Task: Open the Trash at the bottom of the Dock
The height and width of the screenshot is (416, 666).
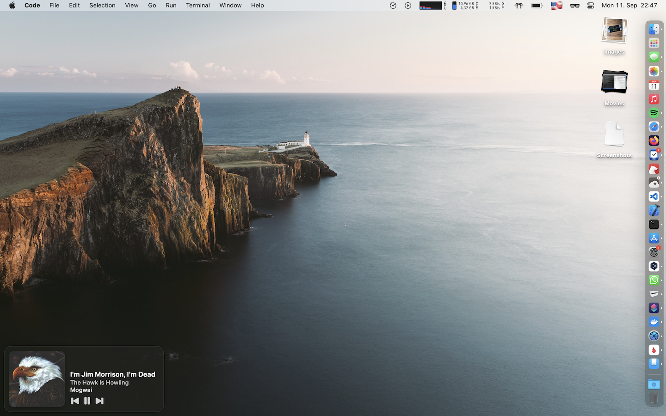Action: pyautogui.click(x=654, y=398)
